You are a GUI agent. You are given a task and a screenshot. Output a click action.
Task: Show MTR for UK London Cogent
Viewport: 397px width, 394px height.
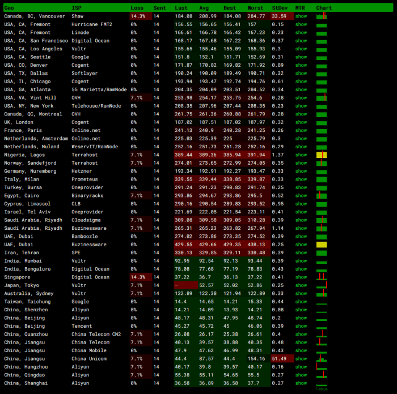point(301,122)
